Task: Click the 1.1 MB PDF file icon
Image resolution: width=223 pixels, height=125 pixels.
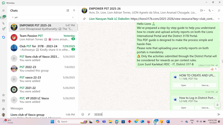Action: point(175,77)
